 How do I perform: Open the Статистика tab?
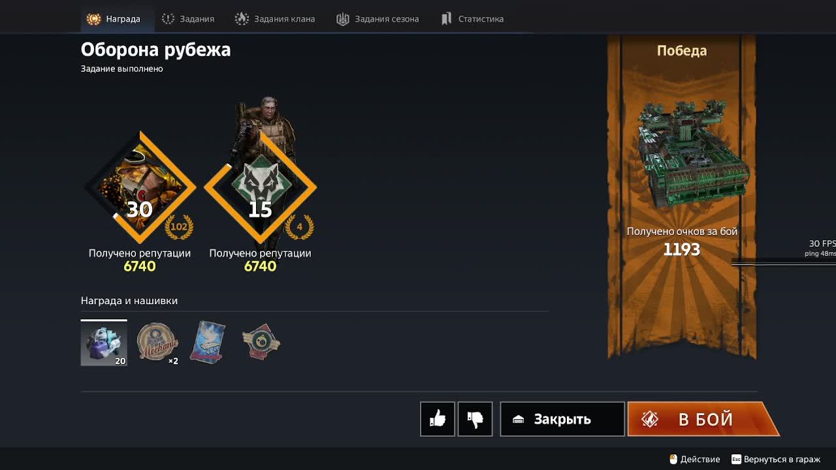click(472, 19)
